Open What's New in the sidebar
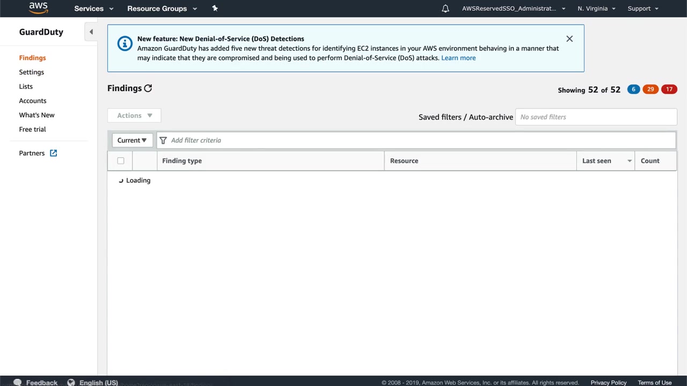Viewport: 687px width, 386px height. (x=36, y=115)
